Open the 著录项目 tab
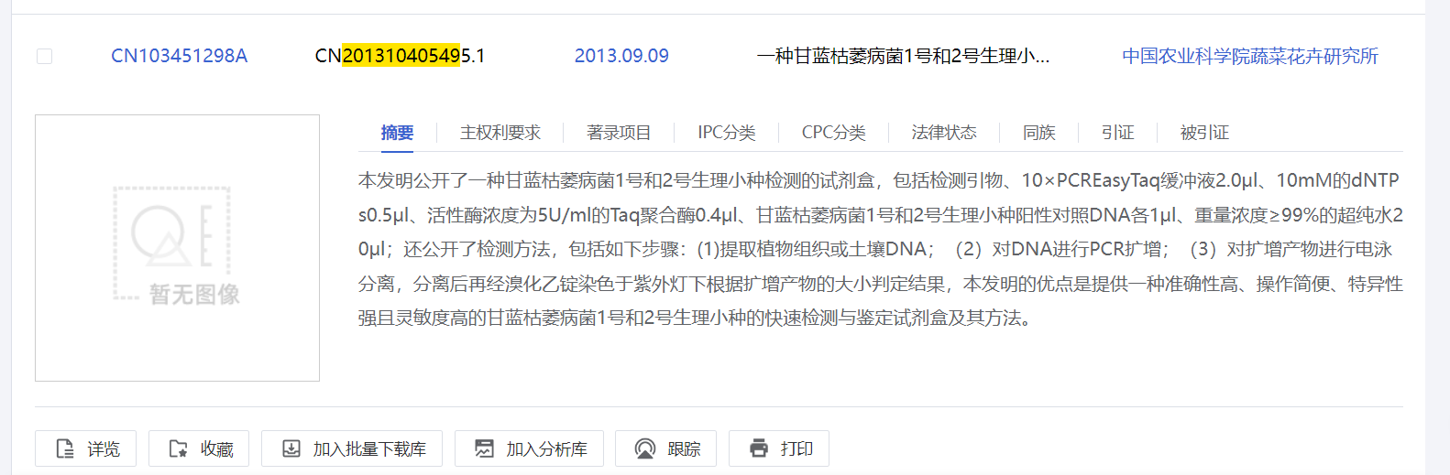This screenshot has height=475, width=1450. (619, 133)
